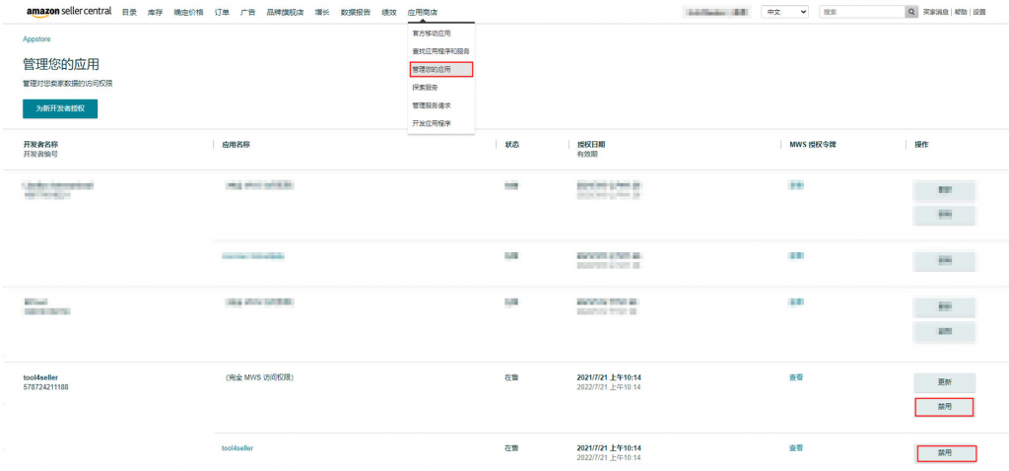Click the 为新开发者授权 button

click(x=60, y=108)
